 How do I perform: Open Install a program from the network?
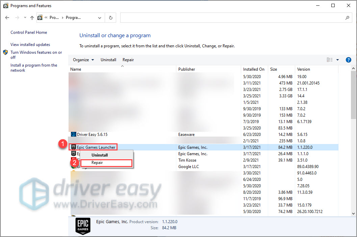[34, 68]
